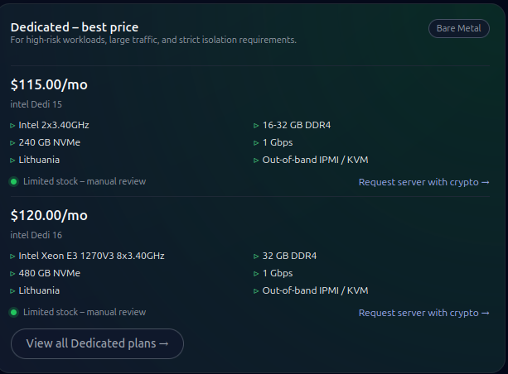Viewport: 508px width, 374px height.
Task: Click the Bare Metal badge
Action: point(458,29)
